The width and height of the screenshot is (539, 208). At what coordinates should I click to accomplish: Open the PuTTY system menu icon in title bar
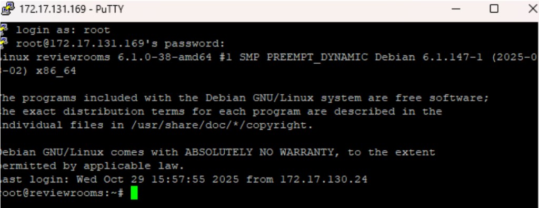click(x=8, y=8)
